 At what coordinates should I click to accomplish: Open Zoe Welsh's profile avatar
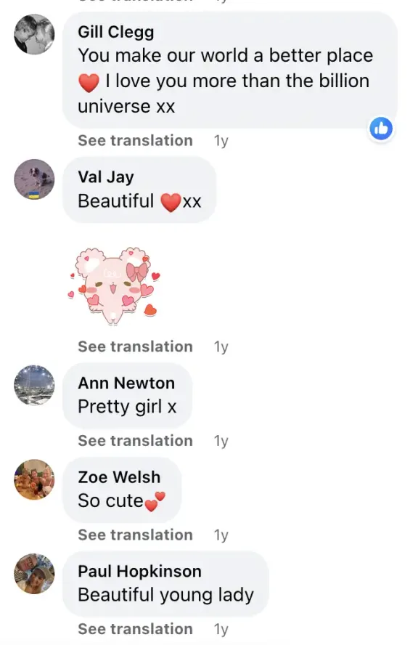tap(34, 479)
